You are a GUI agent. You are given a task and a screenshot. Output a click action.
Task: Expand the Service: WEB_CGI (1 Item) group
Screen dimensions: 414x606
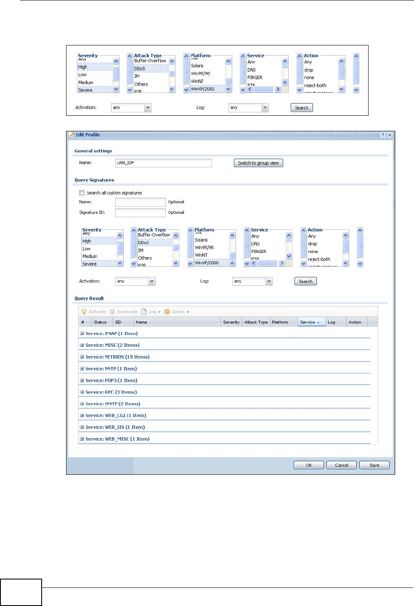(82, 415)
